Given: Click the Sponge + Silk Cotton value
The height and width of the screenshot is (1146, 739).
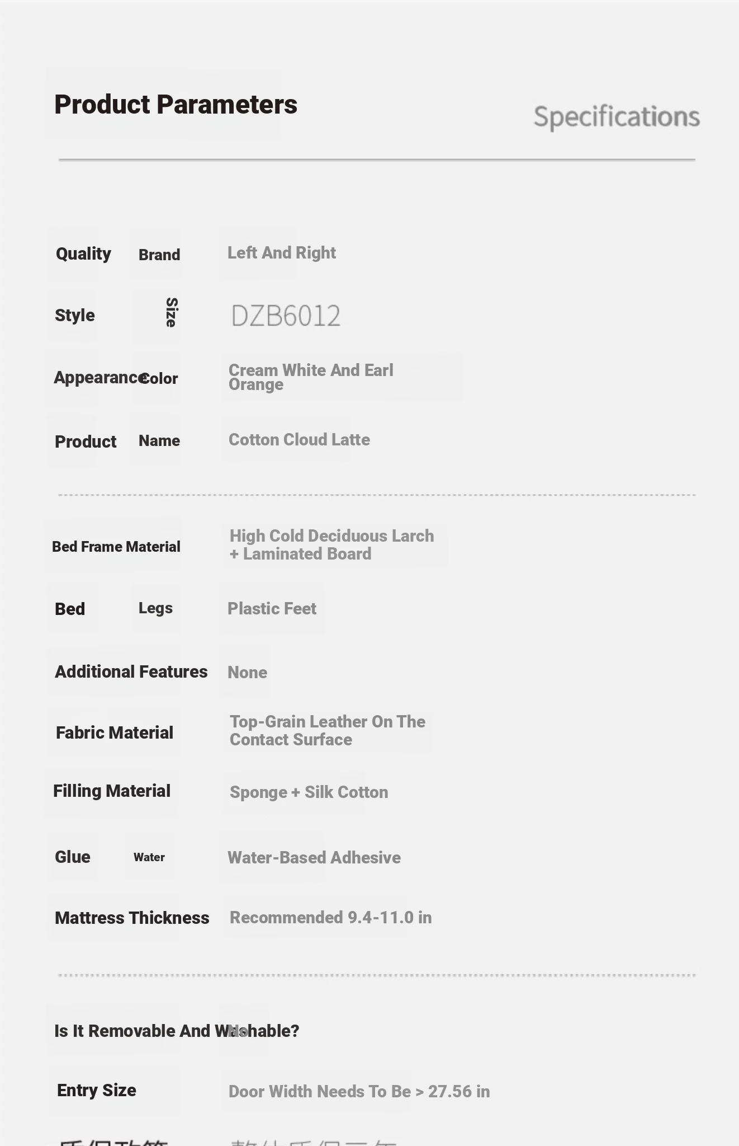Looking at the screenshot, I should pos(309,792).
